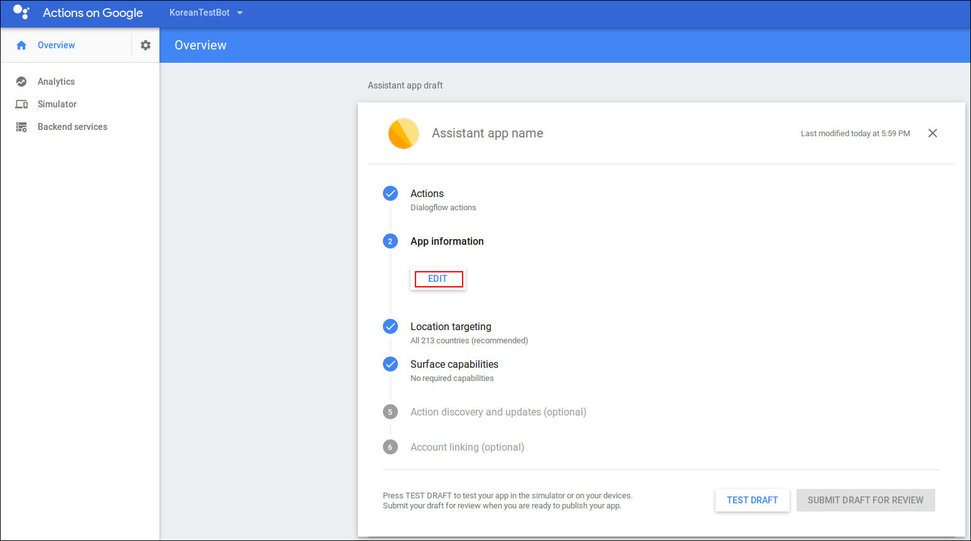Click the Location targeting checkmark icon

click(390, 326)
